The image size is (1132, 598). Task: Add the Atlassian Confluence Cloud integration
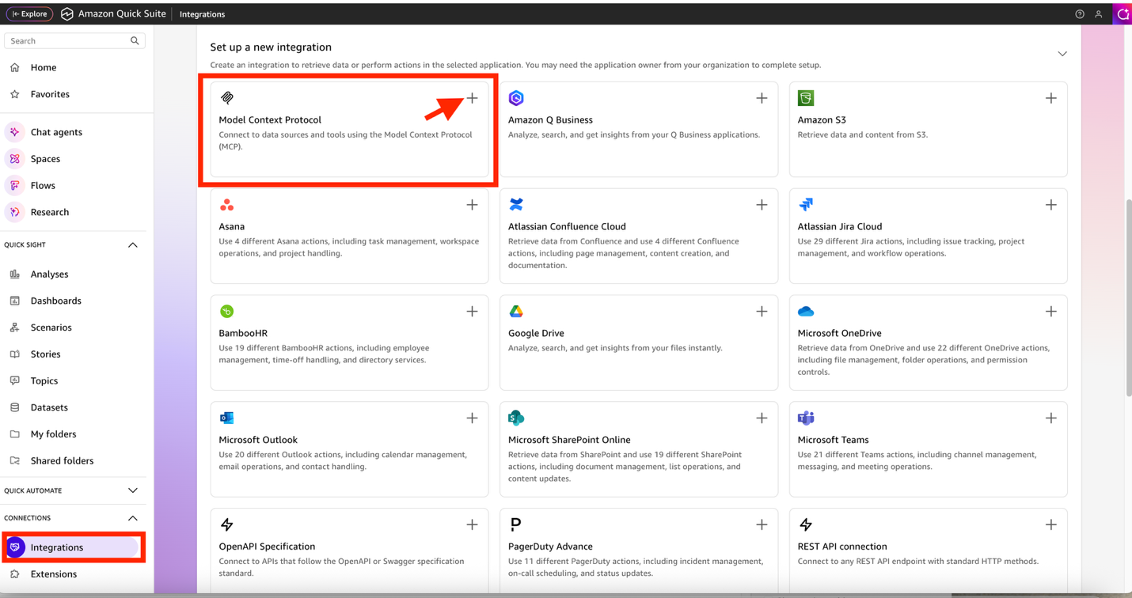click(762, 205)
